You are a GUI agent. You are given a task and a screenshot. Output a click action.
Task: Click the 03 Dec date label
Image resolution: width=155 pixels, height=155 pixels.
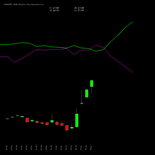coord(11,148)
